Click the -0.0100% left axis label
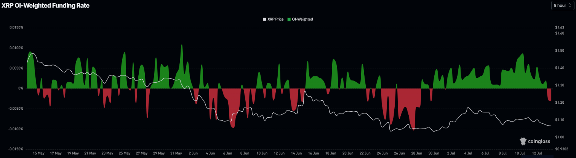The height and width of the screenshot is (158, 576). point(16,129)
